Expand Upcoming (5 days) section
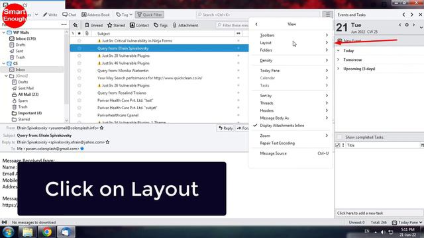This screenshot has height=238, width=424. (x=339, y=69)
